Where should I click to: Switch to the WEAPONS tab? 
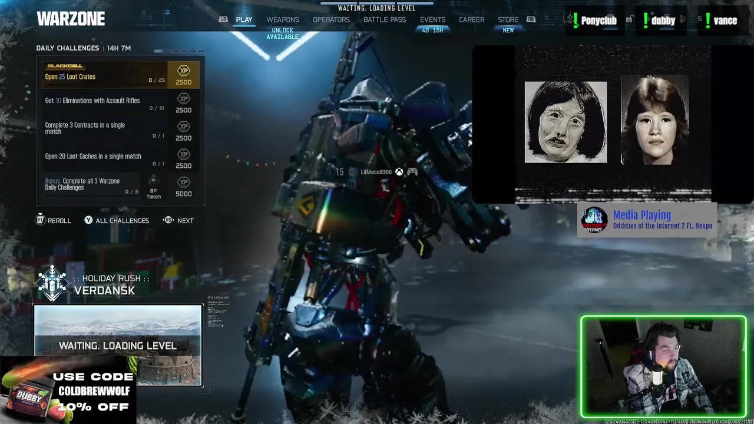(283, 19)
